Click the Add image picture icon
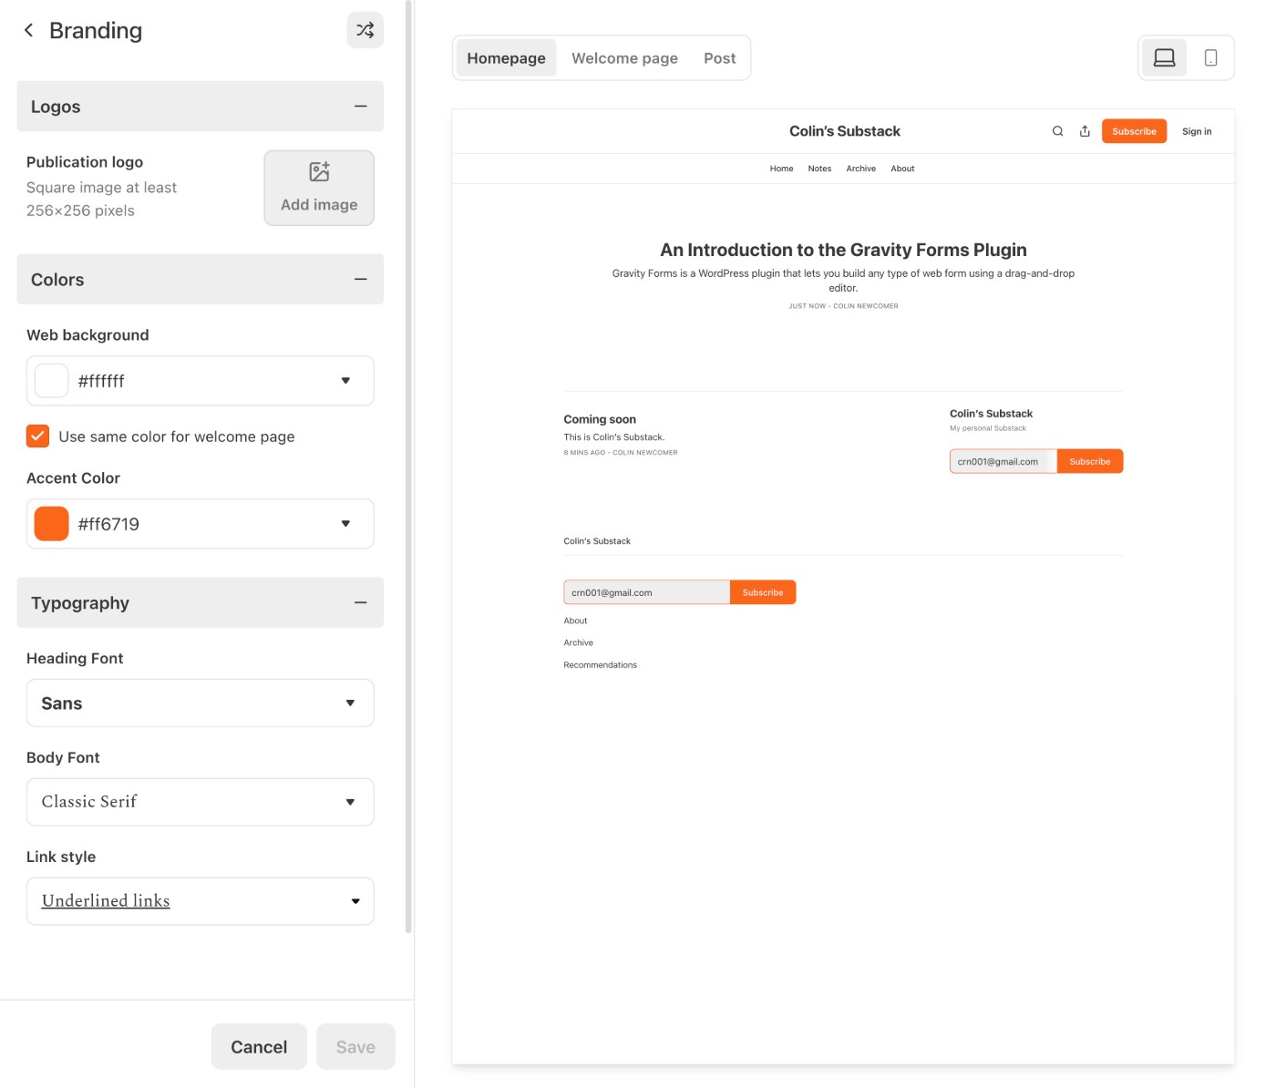 (x=319, y=171)
